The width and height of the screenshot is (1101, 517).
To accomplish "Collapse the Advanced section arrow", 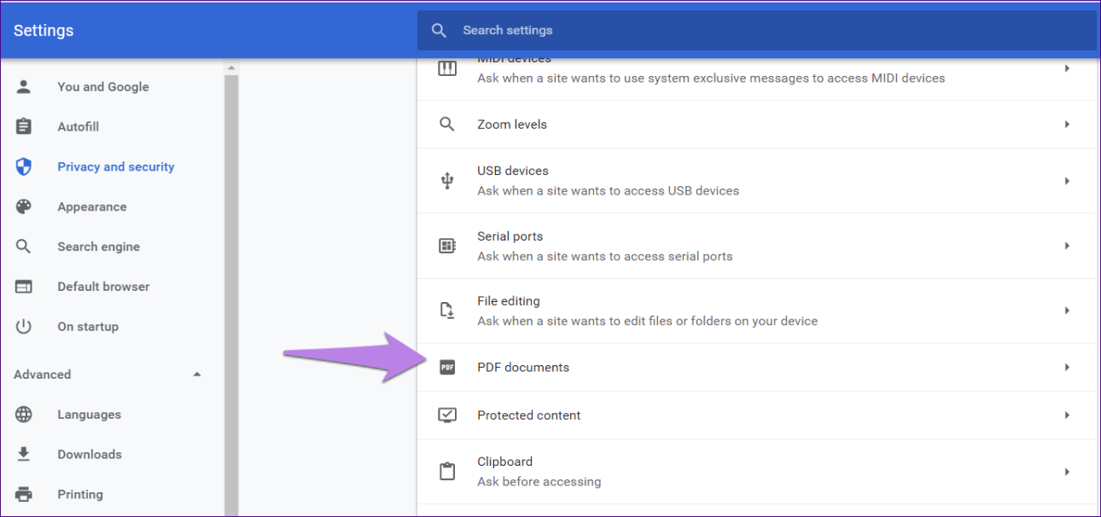I will coord(197,375).
